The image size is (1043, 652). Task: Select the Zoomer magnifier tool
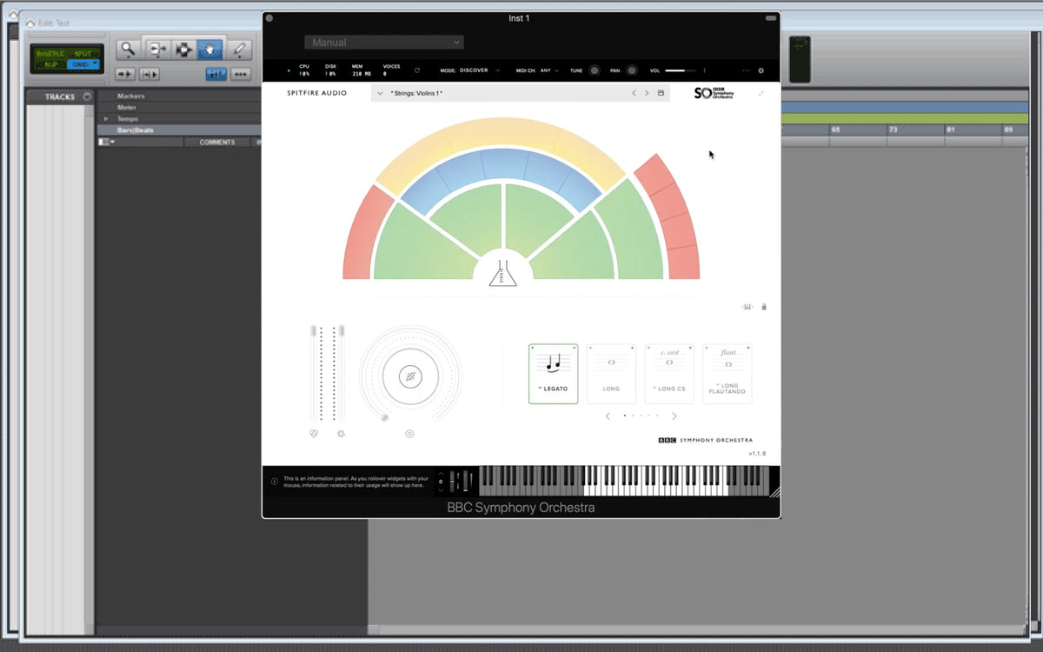(x=130, y=50)
